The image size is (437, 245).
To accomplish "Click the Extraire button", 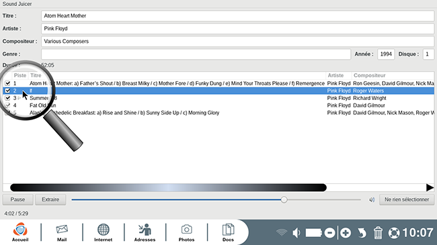I will pos(50,199).
